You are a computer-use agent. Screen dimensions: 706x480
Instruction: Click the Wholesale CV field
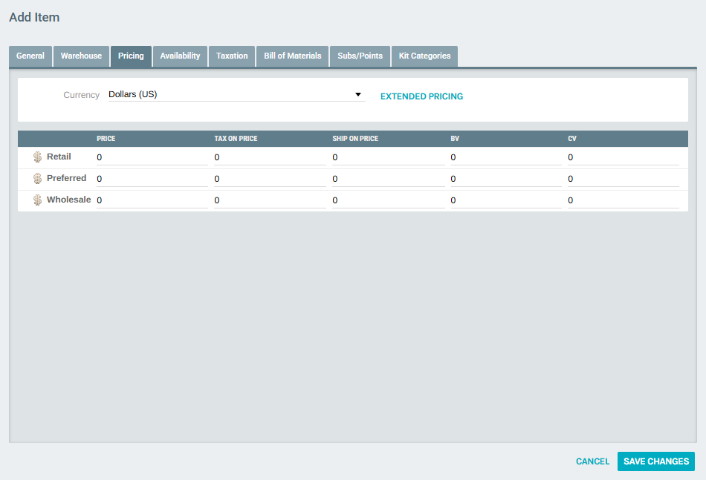pyautogui.click(x=624, y=200)
